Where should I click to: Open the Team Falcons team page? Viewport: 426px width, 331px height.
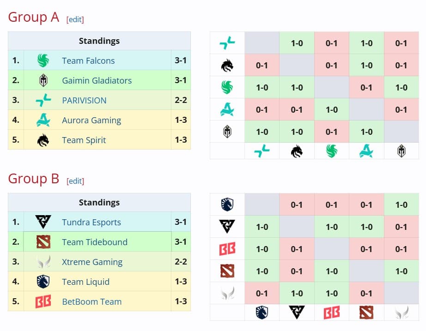88,60
